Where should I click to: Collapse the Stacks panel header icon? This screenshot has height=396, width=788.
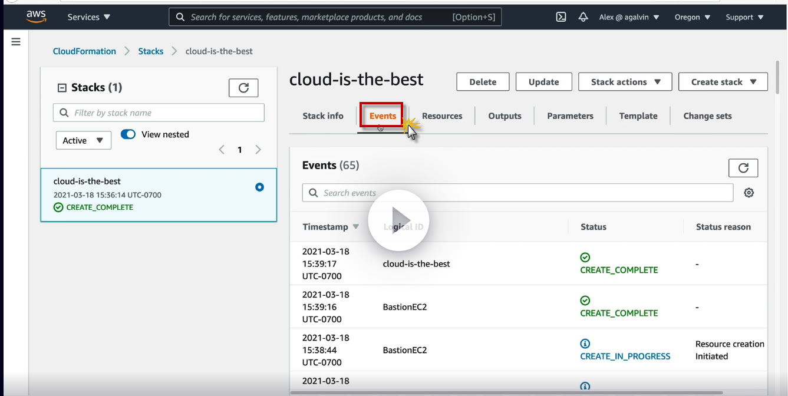pos(62,88)
